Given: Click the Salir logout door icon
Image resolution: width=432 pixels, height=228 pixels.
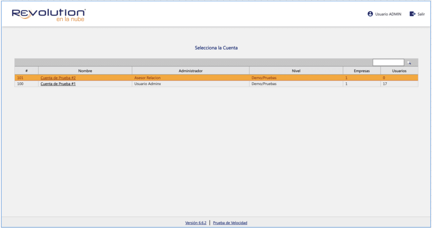Looking at the screenshot, I should pyautogui.click(x=412, y=14).
